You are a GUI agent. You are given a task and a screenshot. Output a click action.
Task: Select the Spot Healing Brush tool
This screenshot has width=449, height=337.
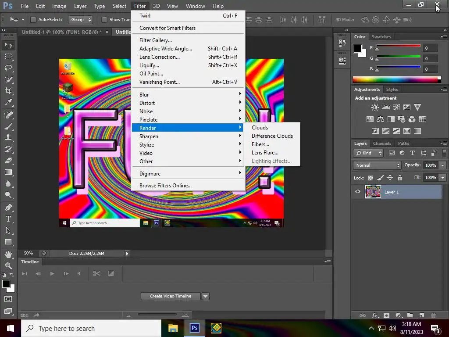click(8, 115)
